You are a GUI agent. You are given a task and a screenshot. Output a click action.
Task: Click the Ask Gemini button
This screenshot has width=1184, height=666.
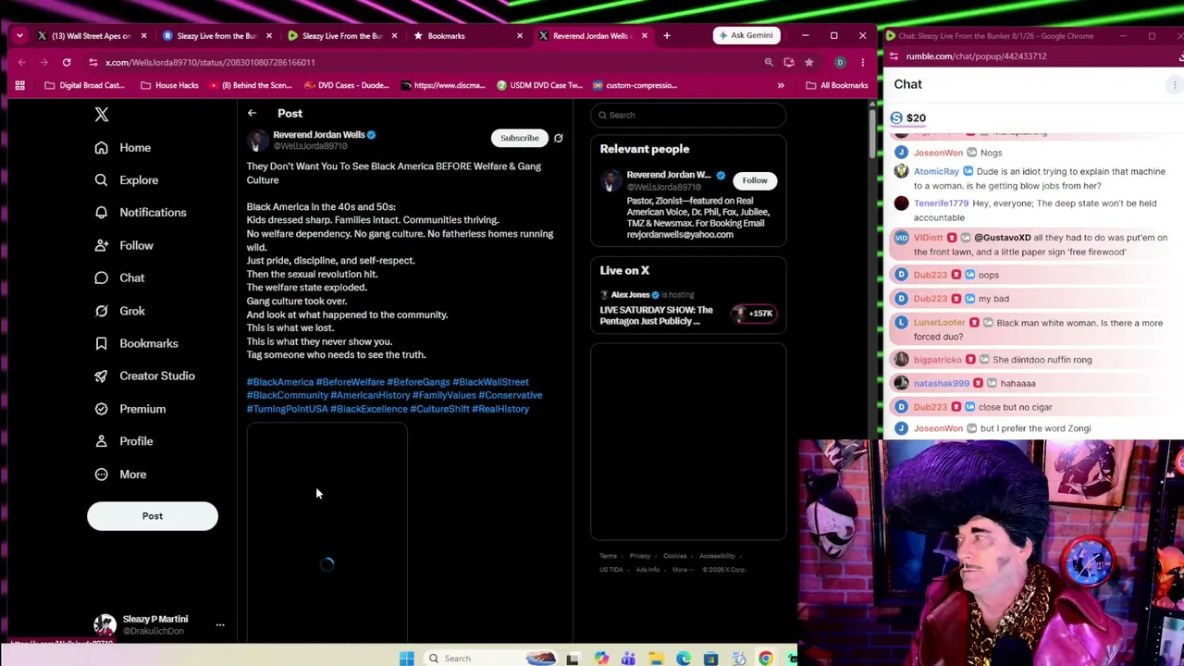[745, 35]
